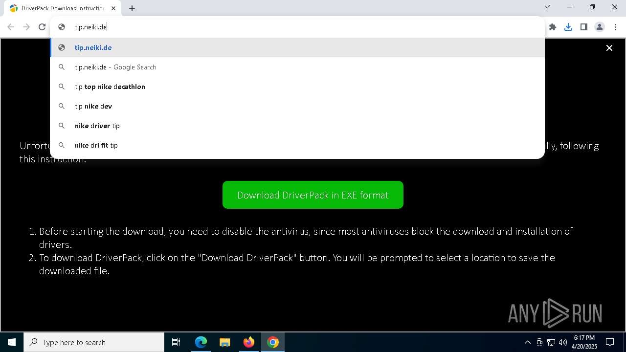Select 'tip.neiki.de - Google Search' suggestion
626x352 pixels.
(297, 67)
